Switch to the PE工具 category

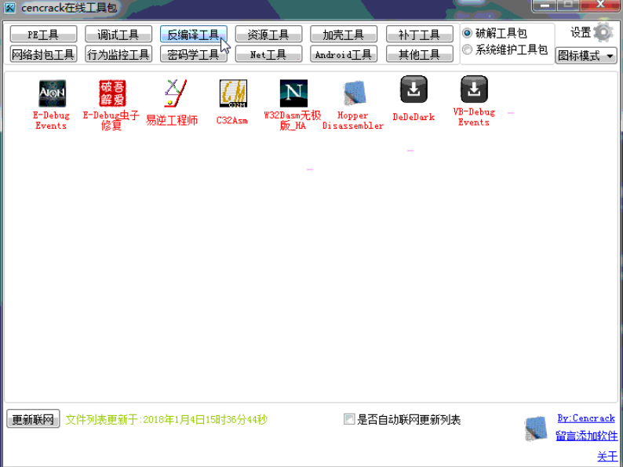43,35
